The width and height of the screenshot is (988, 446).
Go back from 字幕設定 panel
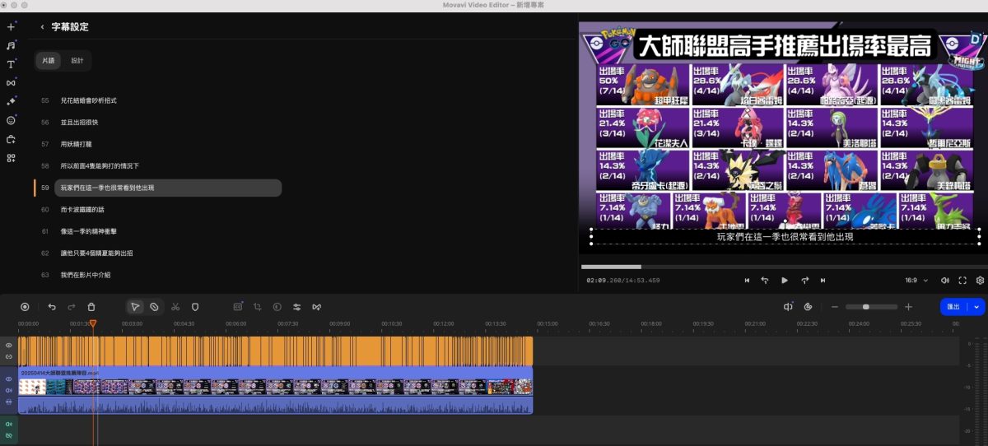[42, 27]
